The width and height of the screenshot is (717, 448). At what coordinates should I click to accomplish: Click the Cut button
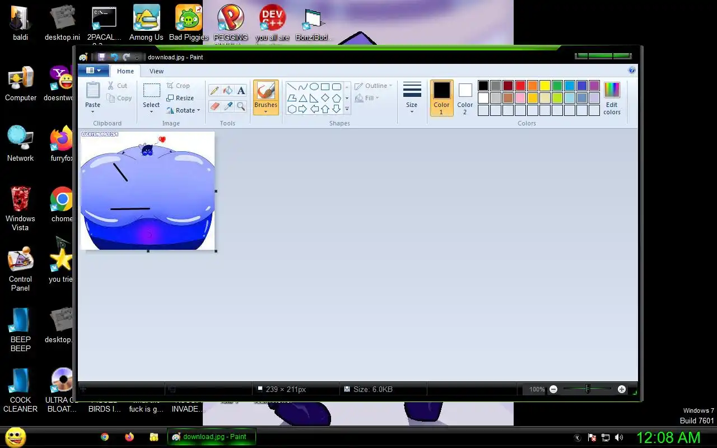pos(117,86)
